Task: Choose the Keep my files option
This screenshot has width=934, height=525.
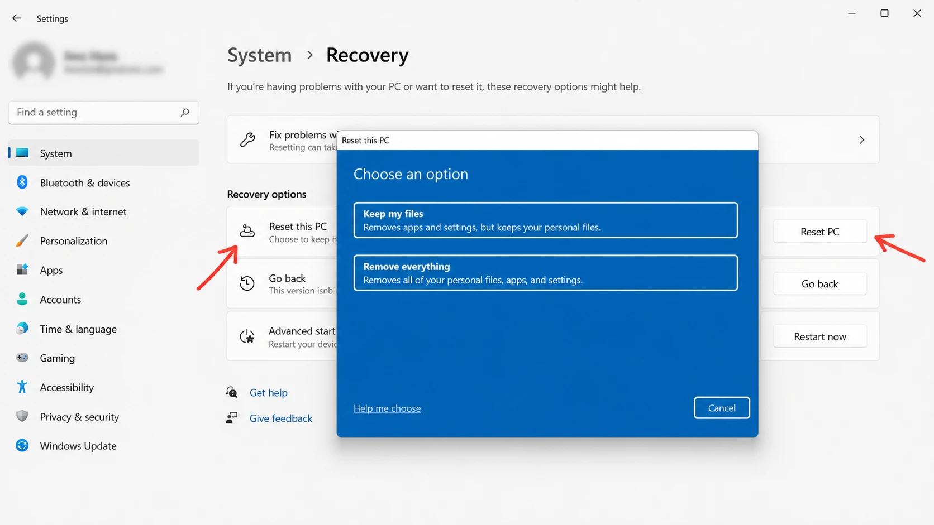Action: 546,220
